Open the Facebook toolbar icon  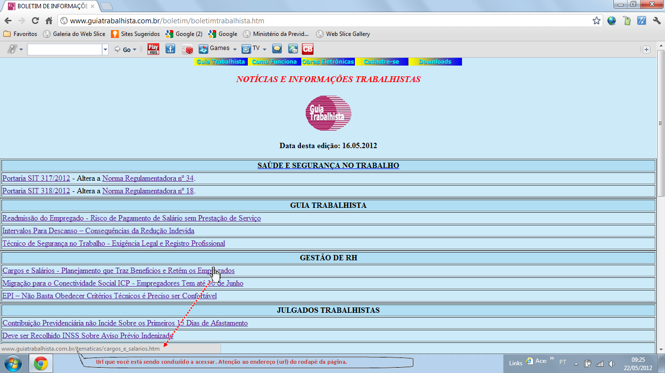pos(170,49)
